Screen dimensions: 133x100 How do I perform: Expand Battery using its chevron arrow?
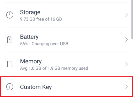(126, 40)
